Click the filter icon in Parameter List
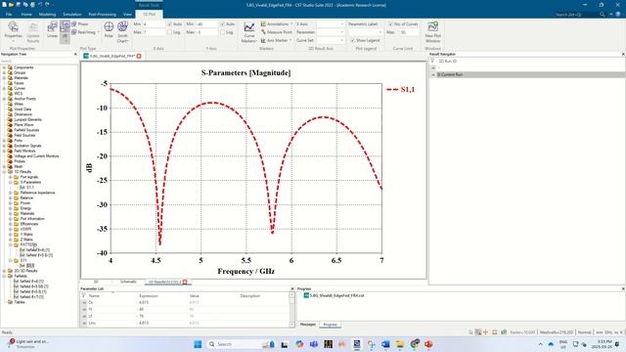Image resolution: width=626 pixels, height=352 pixels. coord(83,295)
